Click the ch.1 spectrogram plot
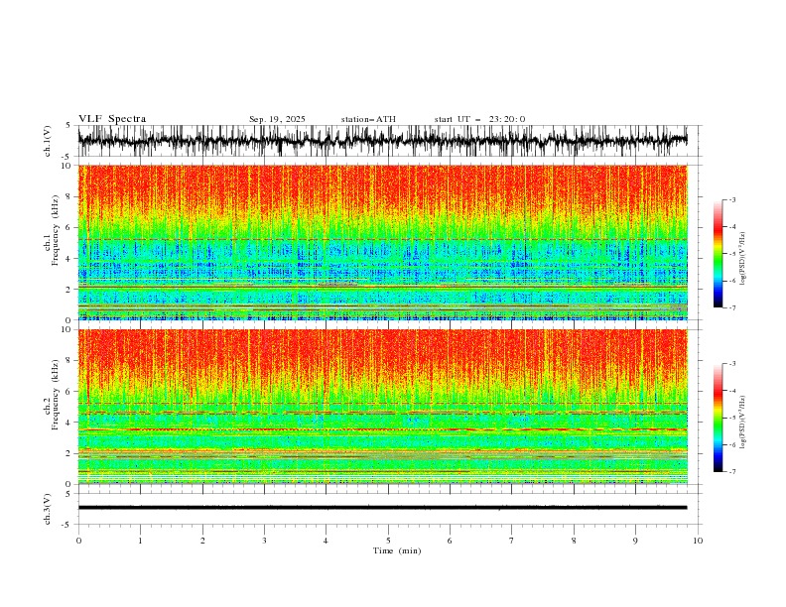Viewport: 786px width, 607px height. point(382,242)
